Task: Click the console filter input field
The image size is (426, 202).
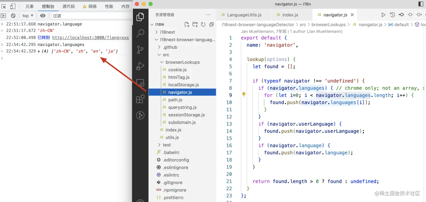Action: [91, 16]
